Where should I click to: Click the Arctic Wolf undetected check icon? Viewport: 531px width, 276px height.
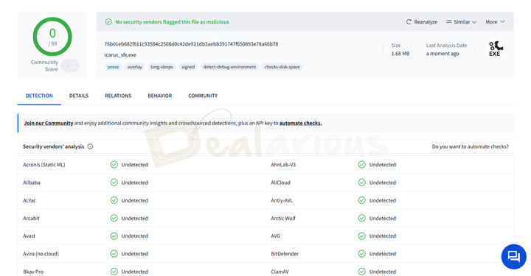pyautogui.click(x=361, y=219)
